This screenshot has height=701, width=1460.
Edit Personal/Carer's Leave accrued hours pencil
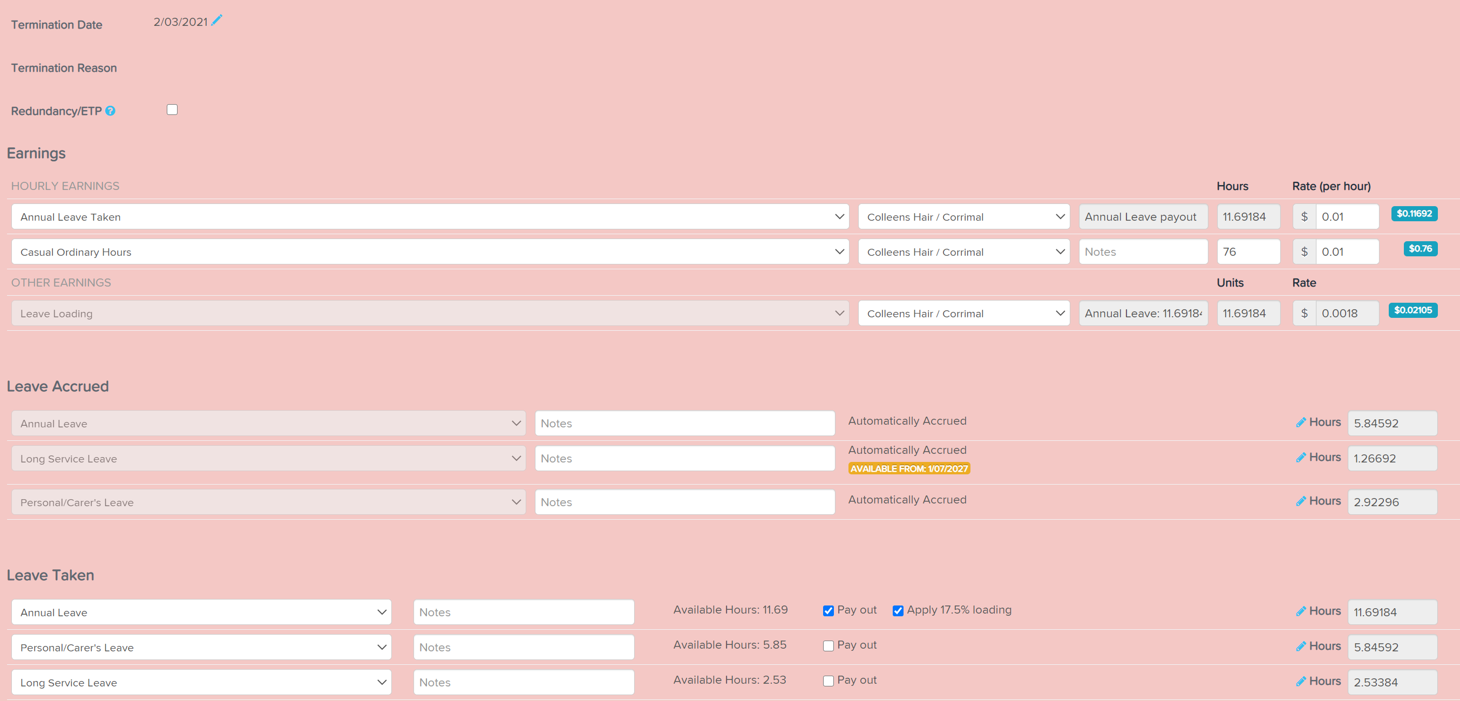pyautogui.click(x=1301, y=501)
